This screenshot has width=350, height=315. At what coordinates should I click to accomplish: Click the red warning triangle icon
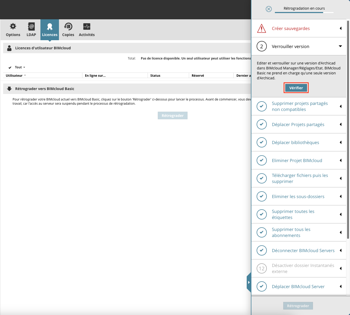[x=262, y=28]
